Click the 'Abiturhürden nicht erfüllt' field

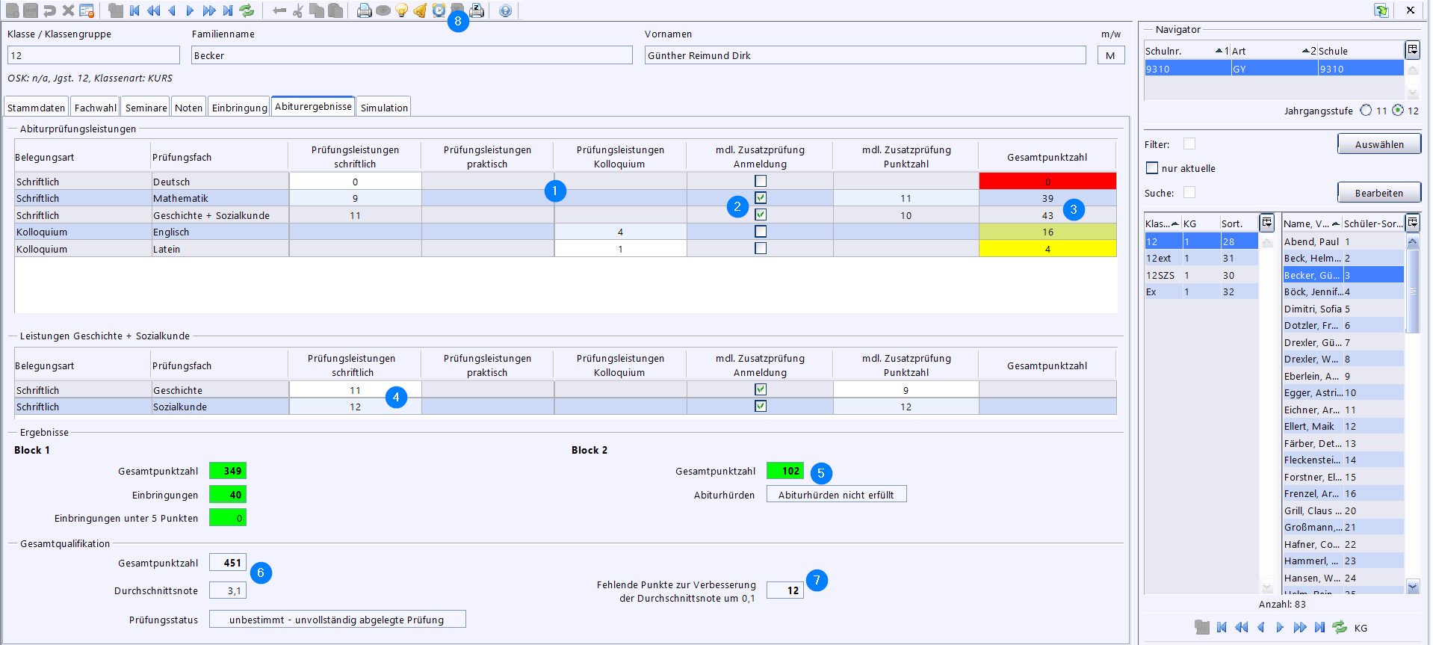(836, 495)
